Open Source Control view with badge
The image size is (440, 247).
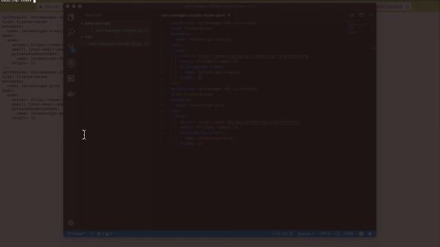(71, 48)
